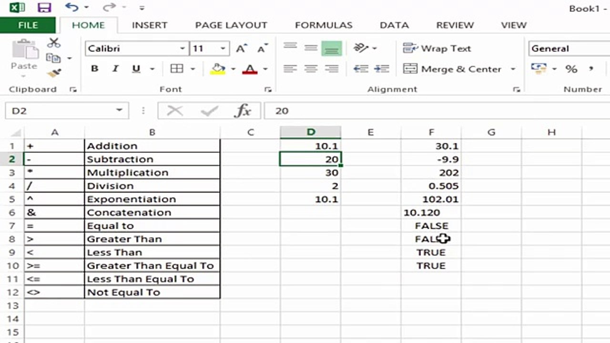Toggle Bottom Align

(331, 48)
